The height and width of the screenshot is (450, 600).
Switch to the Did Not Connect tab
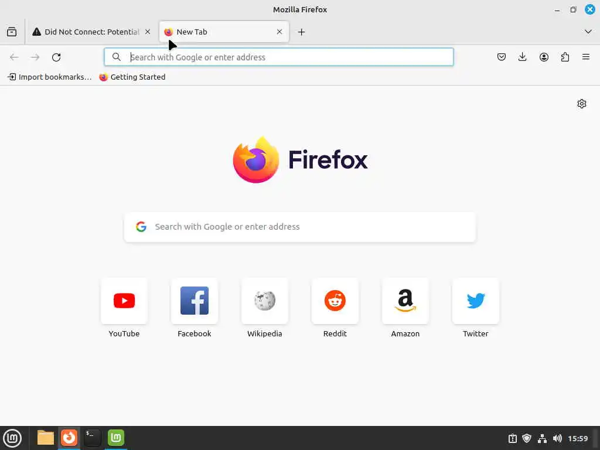(x=92, y=32)
